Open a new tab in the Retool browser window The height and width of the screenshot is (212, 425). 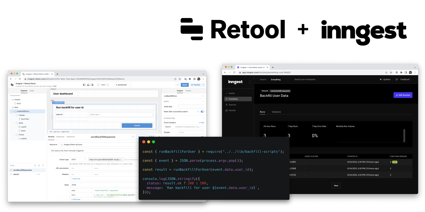[x=57, y=74]
